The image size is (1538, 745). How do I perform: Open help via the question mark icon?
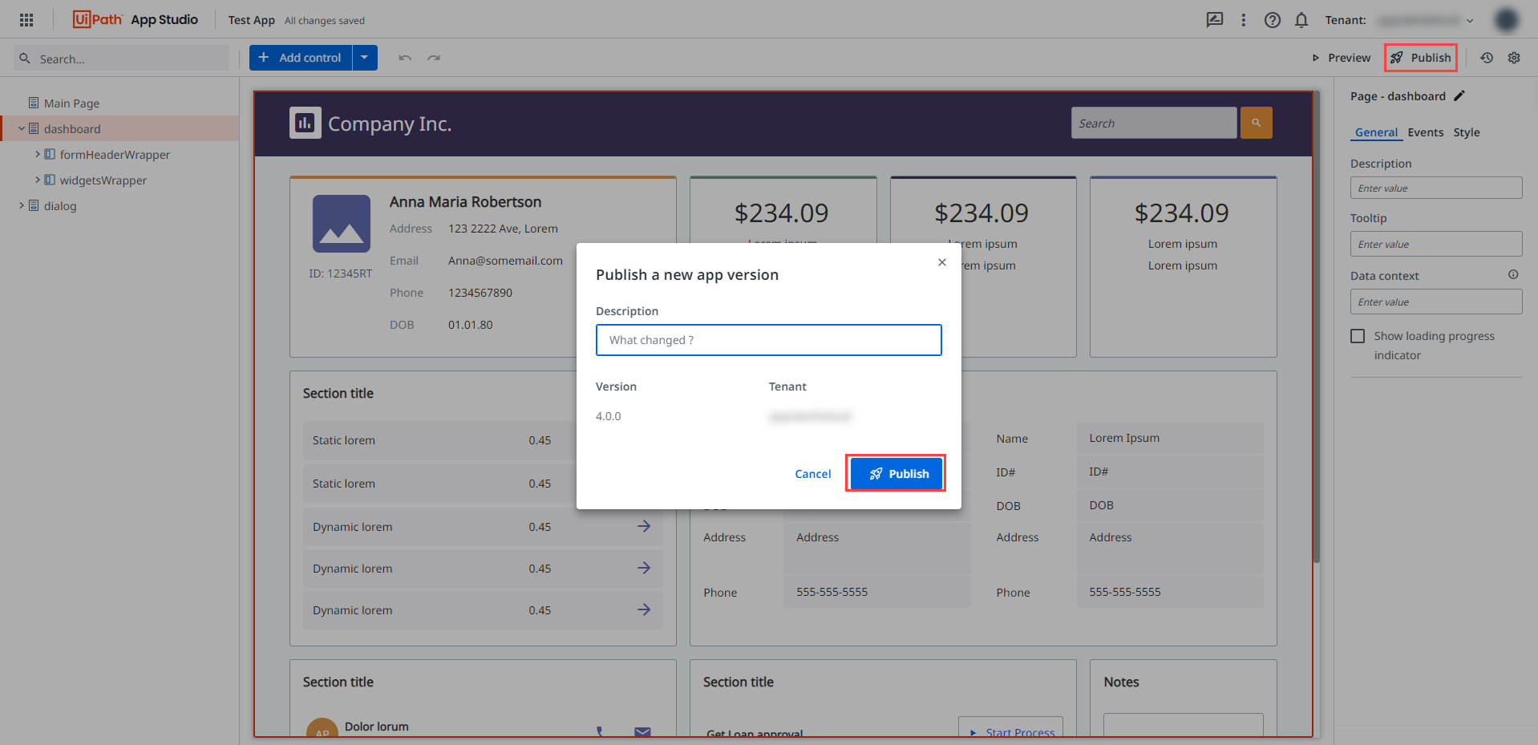coord(1272,20)
